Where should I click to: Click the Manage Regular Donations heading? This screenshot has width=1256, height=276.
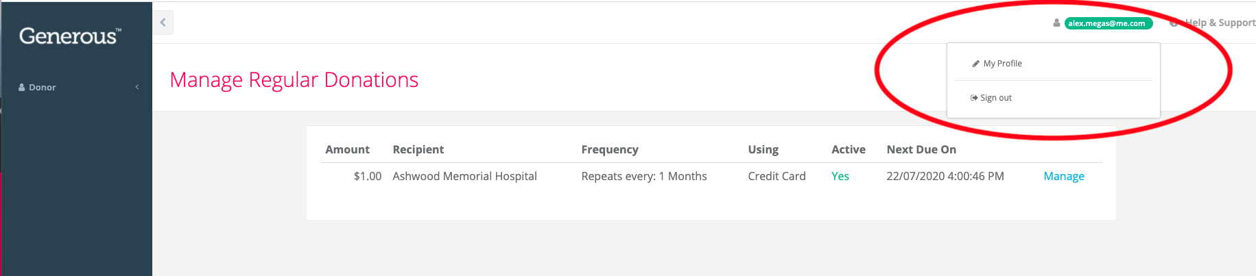click(x=294, y=80)
